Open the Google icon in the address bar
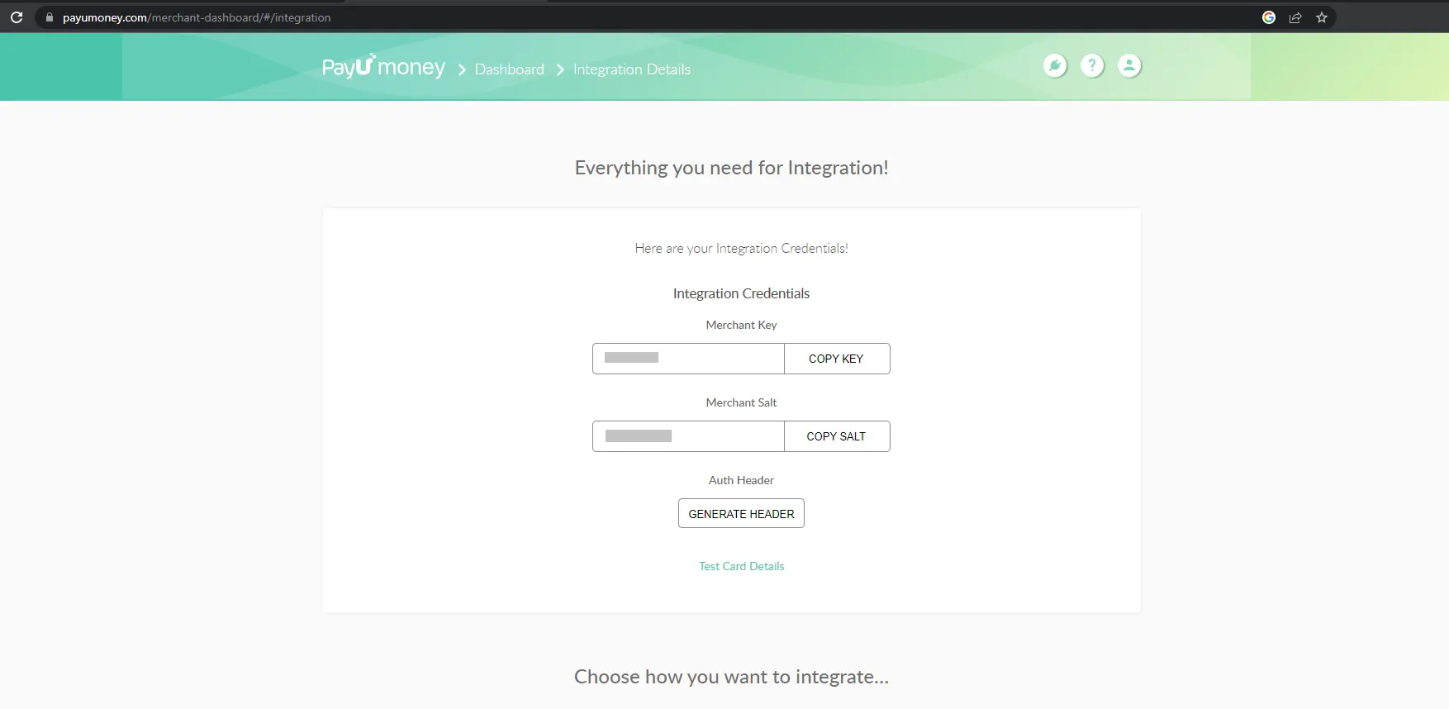The image size is (1449, 709). pyautogui.click(x=1269, y=17)
